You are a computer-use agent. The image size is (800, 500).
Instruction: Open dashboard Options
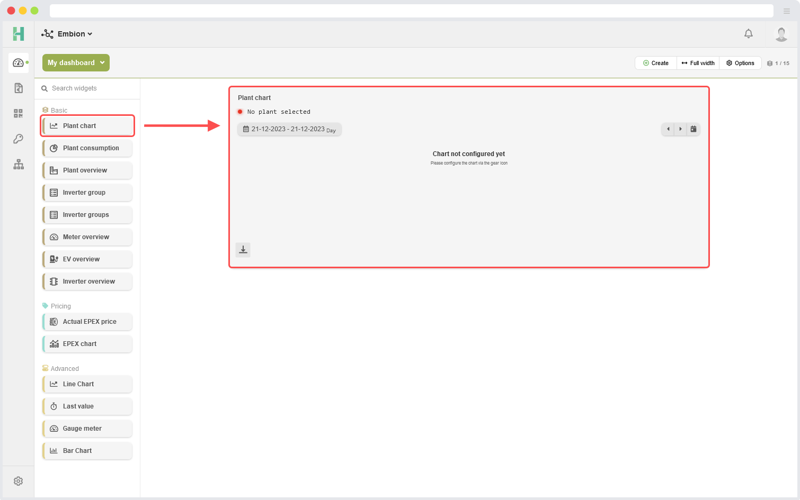pyautogui.click(x=740, y=63)
